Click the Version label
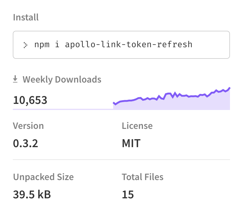 pos(28,126)
